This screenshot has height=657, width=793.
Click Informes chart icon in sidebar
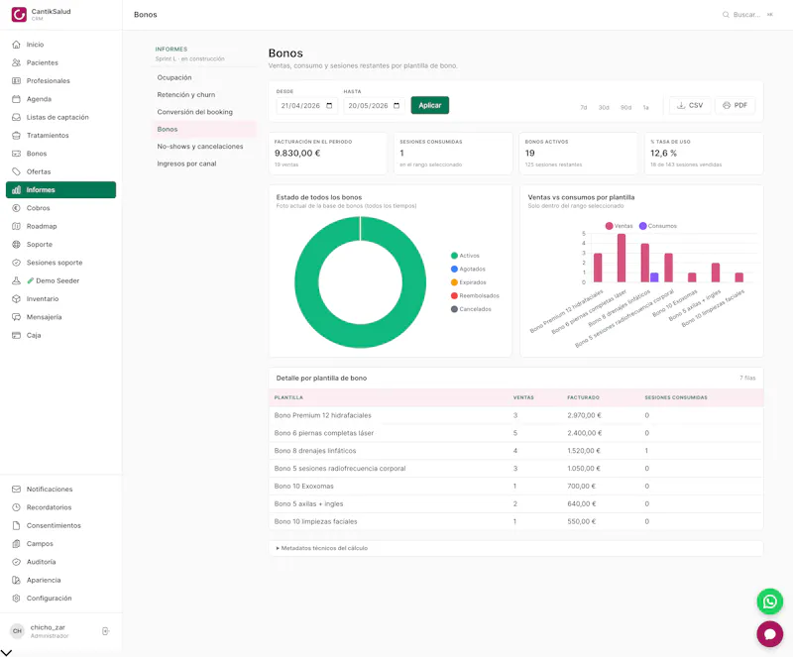pyautogui.click(x=16, y=189)
